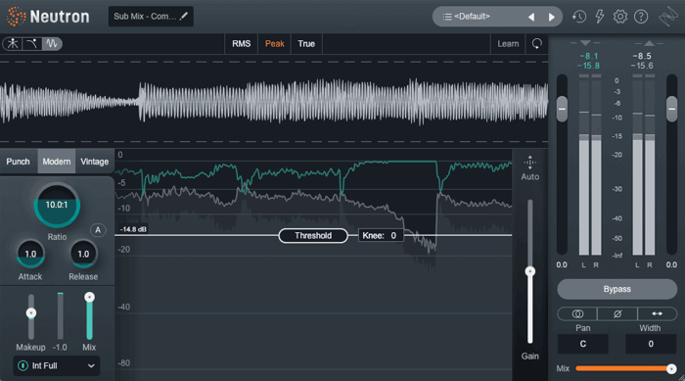Viewport: 685px width, 381px height.
Task: Click the swap channels arrow icon
Action: 657,313
